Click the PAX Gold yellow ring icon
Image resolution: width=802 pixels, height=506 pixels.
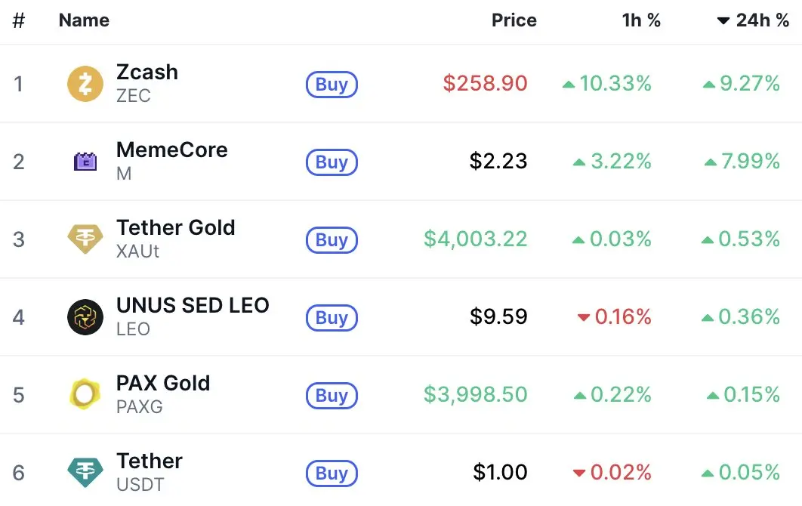(85, 395)
